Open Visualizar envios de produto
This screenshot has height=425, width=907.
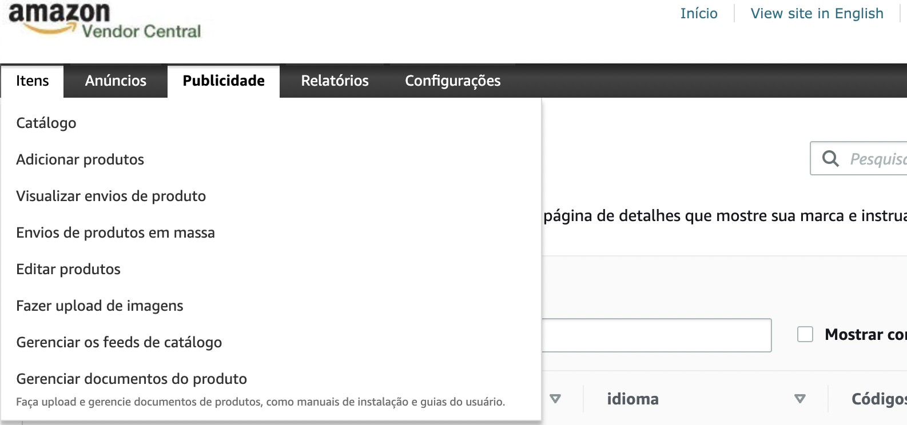111,196
